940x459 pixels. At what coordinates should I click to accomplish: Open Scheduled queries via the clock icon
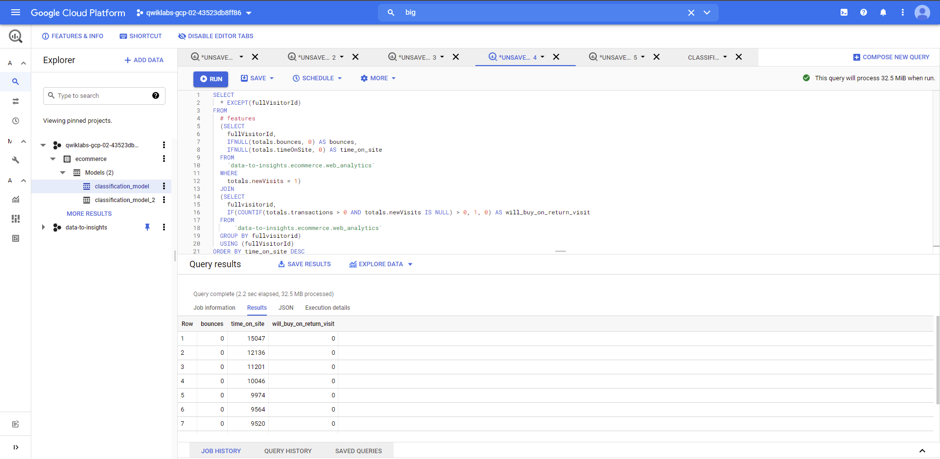(15, 121)
